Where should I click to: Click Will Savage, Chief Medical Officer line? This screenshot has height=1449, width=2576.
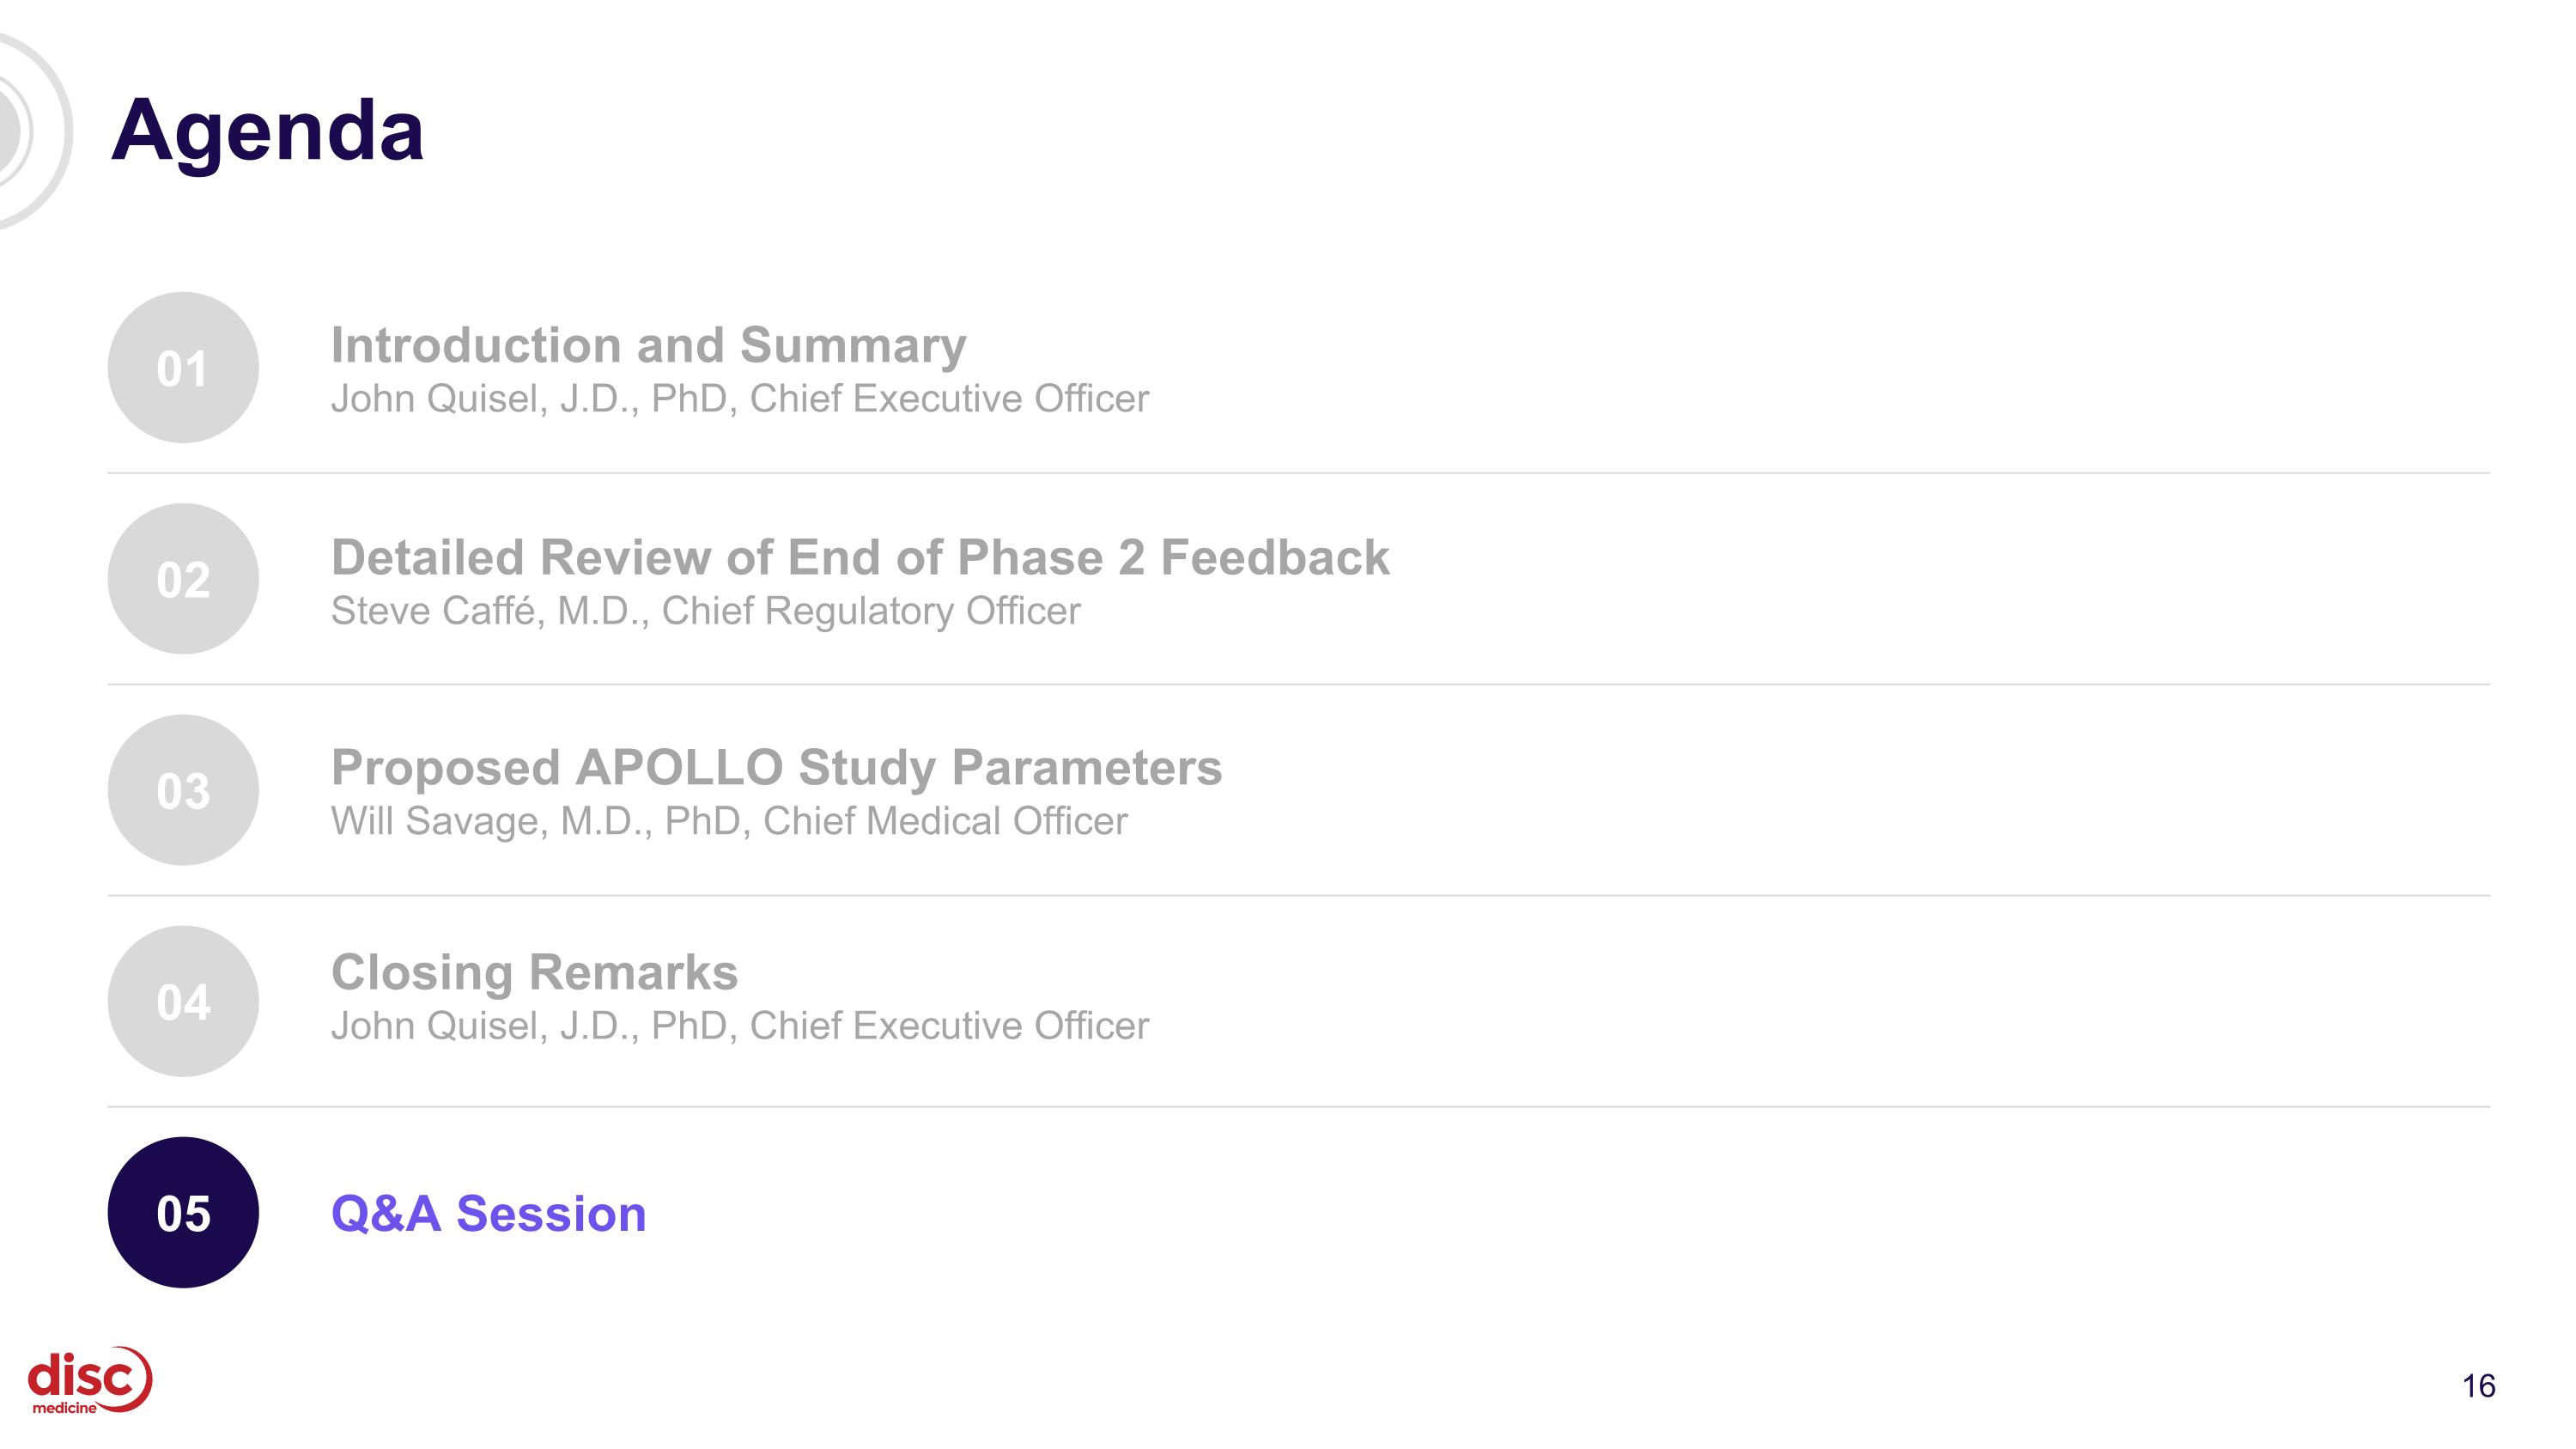pos(729,821)
